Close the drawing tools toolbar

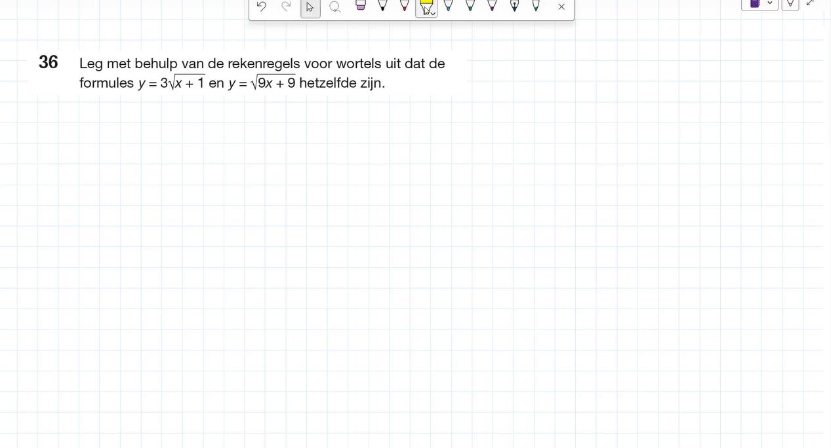pyautogui.click(x=561, y=7)
